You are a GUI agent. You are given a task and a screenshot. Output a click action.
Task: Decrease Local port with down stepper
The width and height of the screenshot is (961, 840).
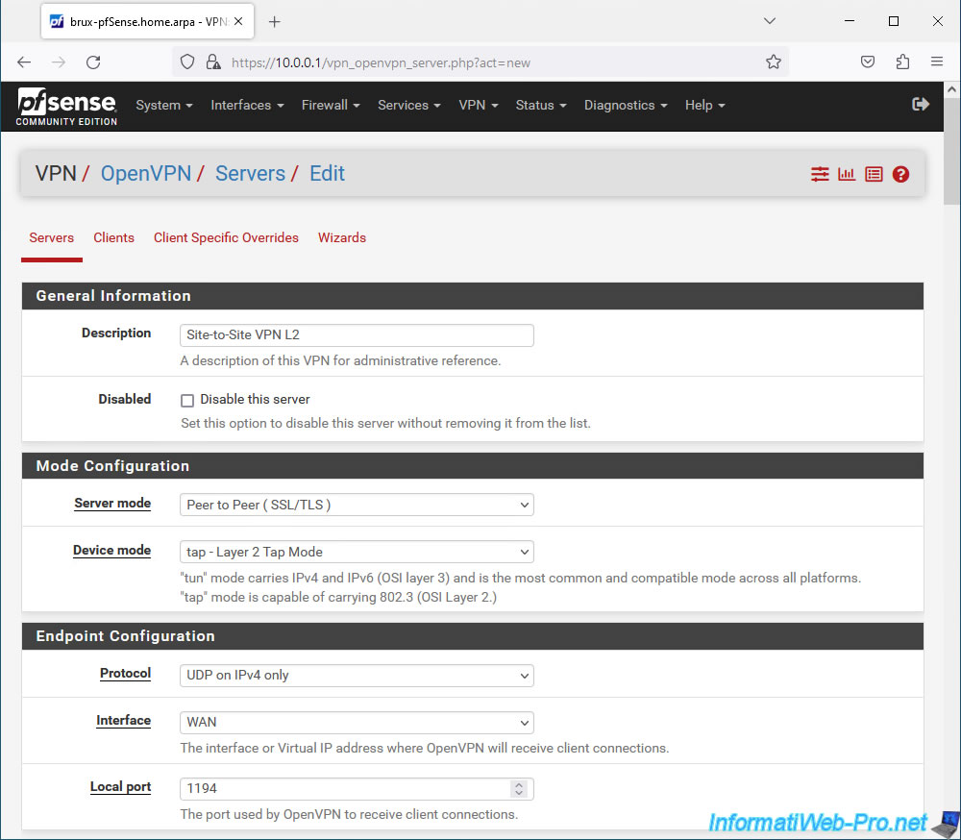(519, 794)
